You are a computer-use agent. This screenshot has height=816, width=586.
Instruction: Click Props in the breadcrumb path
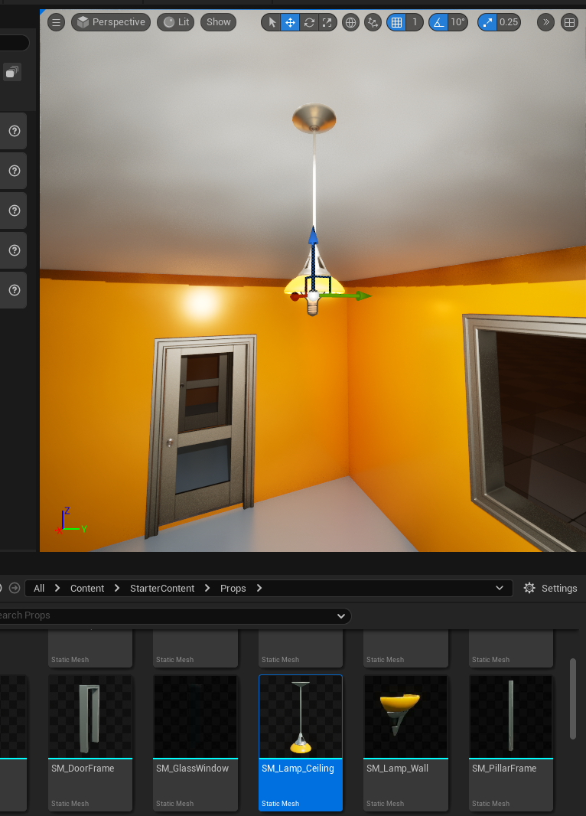[x=233, y=588]
